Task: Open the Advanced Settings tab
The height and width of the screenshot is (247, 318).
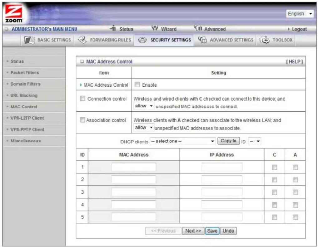Action: [226, 40]
